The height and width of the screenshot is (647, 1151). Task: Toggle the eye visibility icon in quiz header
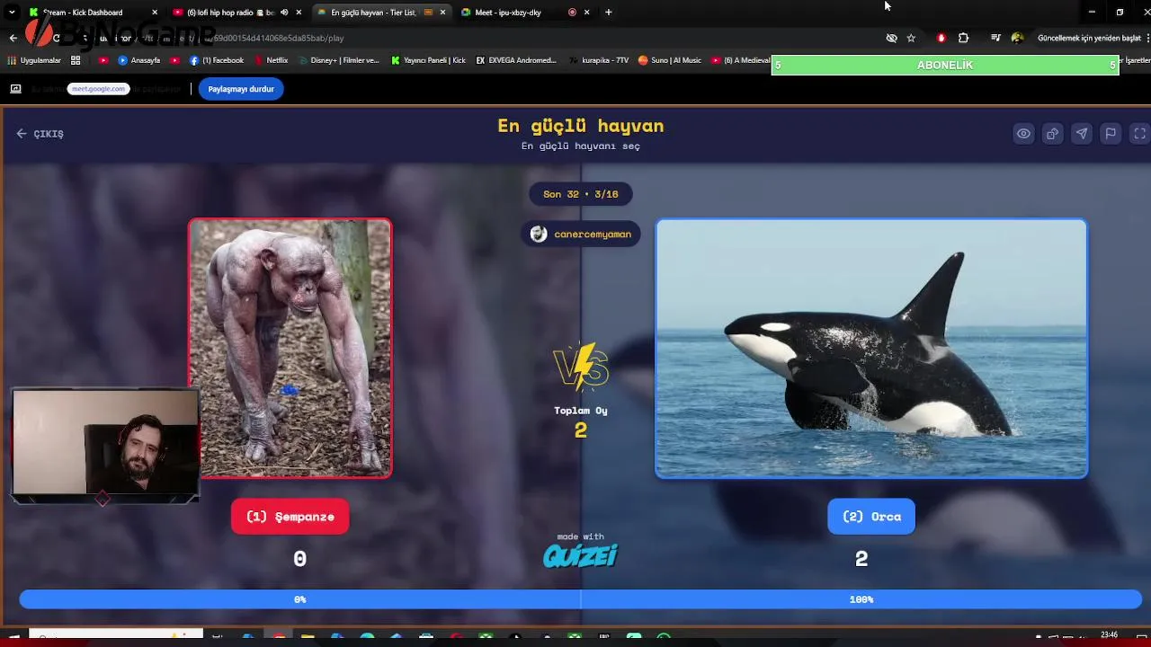[1023, 134]
